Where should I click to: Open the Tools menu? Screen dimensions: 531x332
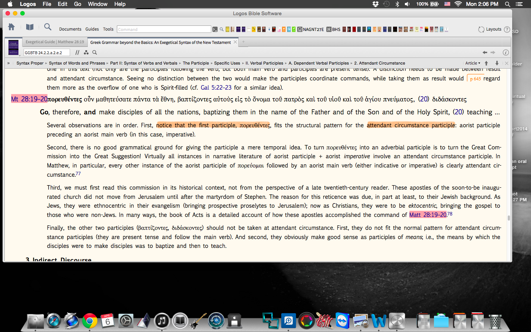(108, 29)
